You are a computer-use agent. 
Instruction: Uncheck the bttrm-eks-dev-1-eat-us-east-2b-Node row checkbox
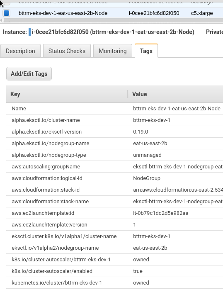pyautogui.click(x=7, y=13)
